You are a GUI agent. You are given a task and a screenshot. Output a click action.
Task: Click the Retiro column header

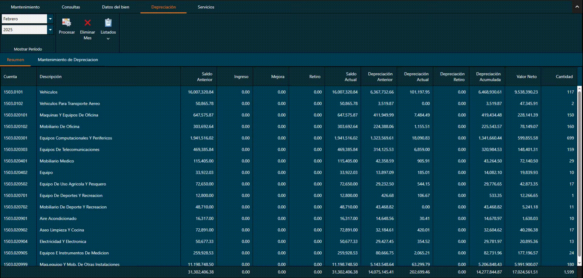[307, 77]
